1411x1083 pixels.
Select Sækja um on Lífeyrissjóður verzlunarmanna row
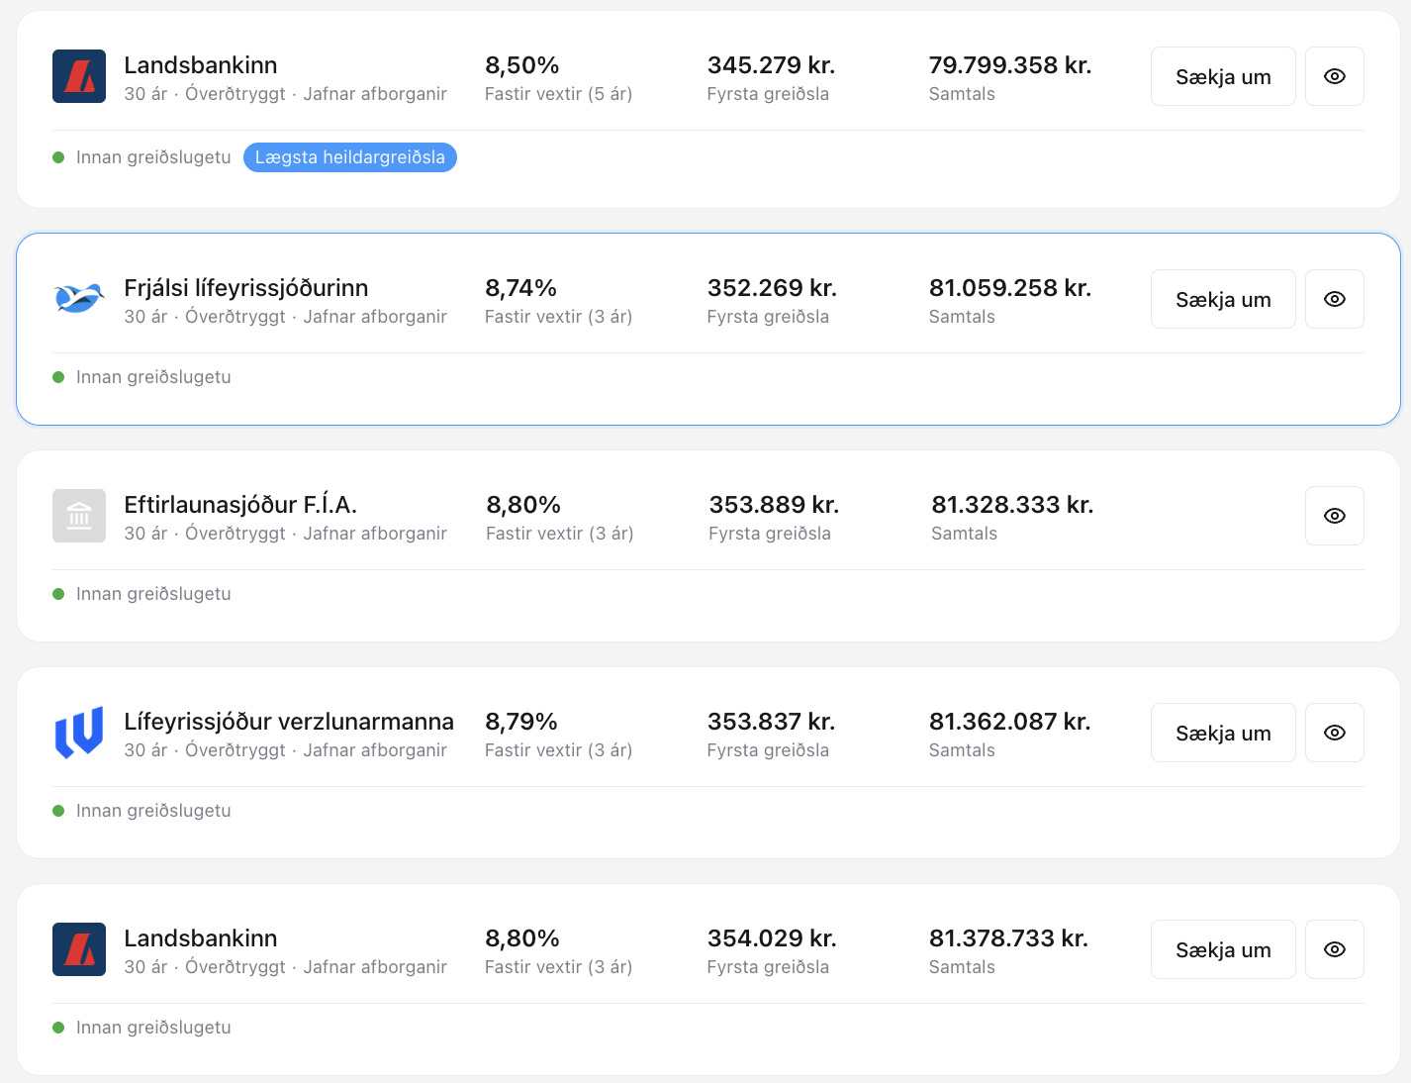click(x=1223, y=733)
